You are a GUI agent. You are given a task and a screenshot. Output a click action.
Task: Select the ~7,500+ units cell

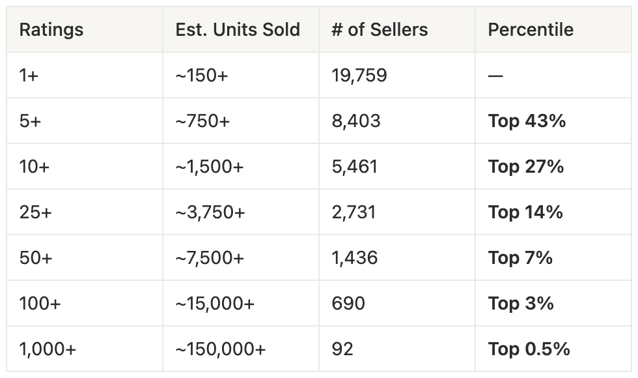(x=210, y=258)
